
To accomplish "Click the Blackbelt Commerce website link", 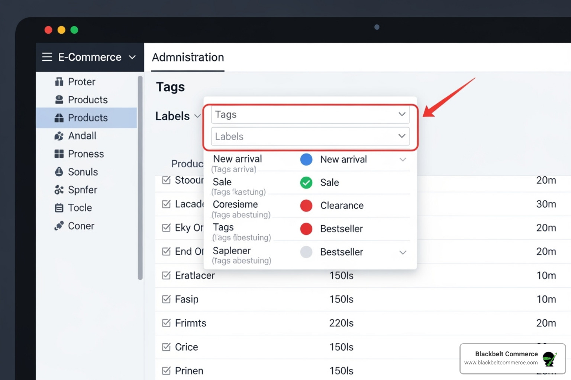I will click(502, 363).
